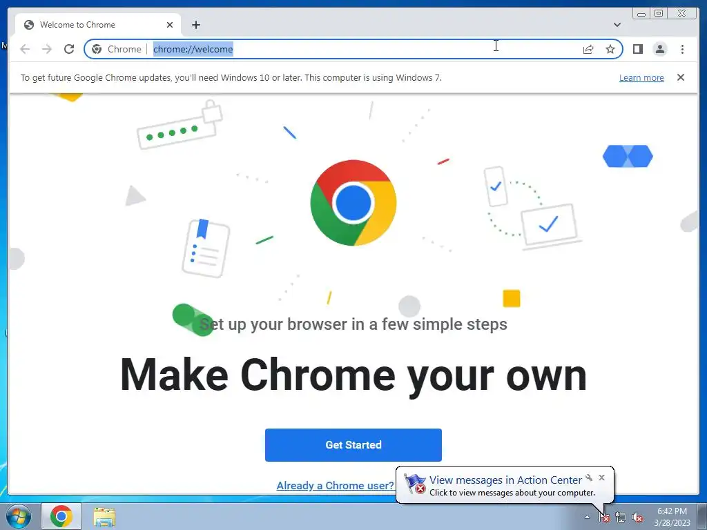707x530 pixels.
Task: Share this page using the share icon
Action: point(588,49)
